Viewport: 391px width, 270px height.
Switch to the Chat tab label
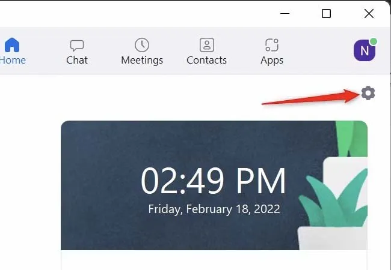pyautogui.click(x=77, y=60)
